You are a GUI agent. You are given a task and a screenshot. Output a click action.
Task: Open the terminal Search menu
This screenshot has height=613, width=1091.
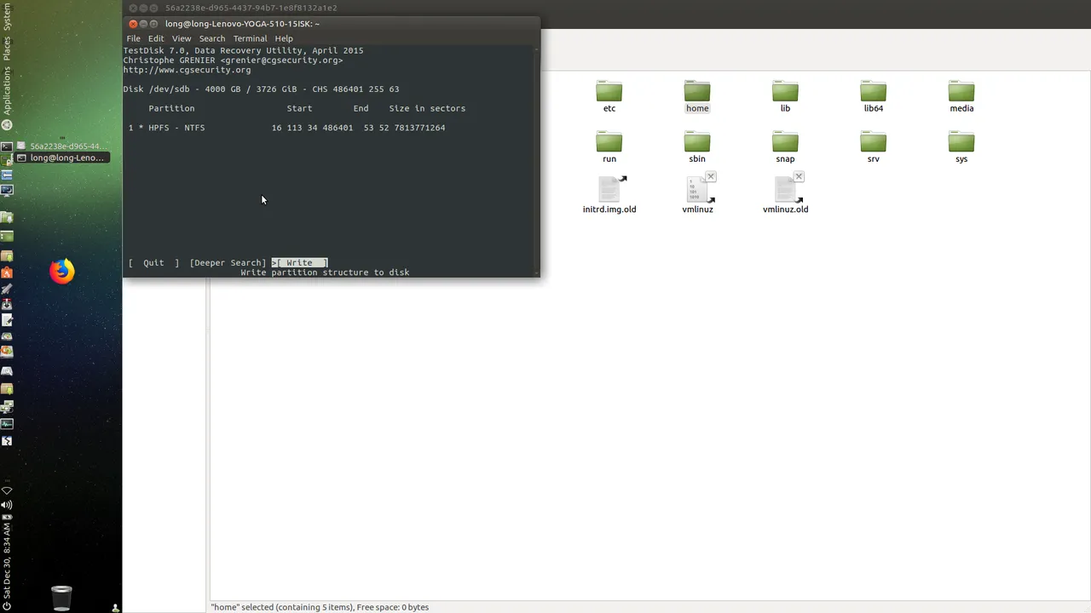212,38
